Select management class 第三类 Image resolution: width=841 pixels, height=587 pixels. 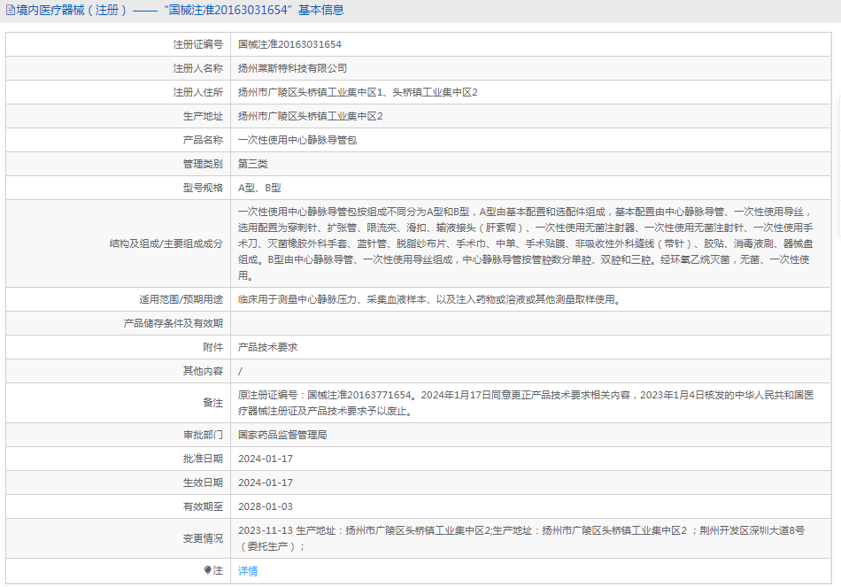[x=252, y=164]
